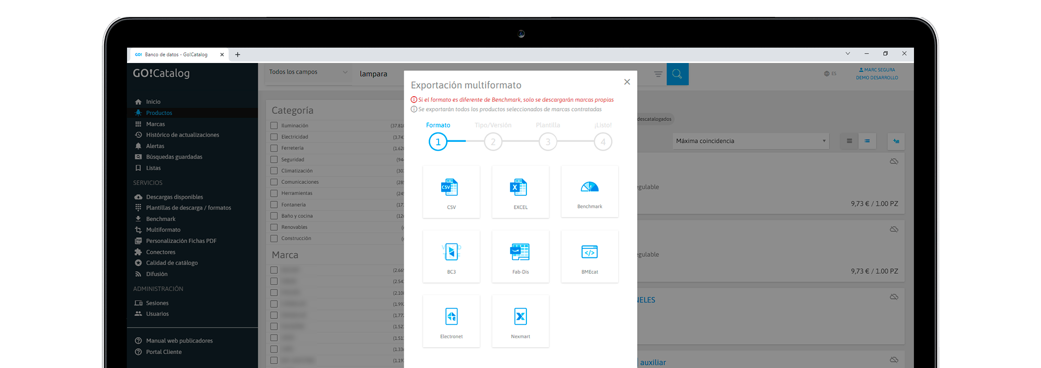Viewport: 1041px width, 368px height.
Task: Expand the Todos los campos dropdown
Action: 308,72
